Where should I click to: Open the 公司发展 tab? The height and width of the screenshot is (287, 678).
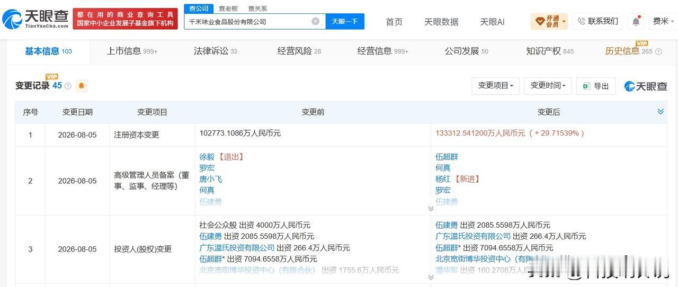pos(467,51)
